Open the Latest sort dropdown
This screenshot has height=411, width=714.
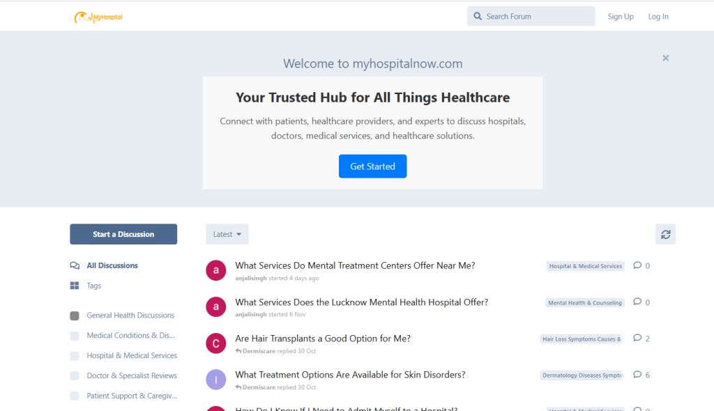coord(227,234)
